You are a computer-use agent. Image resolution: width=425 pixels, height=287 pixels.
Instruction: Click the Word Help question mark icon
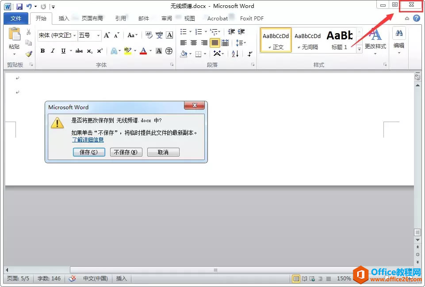point(417,18)
